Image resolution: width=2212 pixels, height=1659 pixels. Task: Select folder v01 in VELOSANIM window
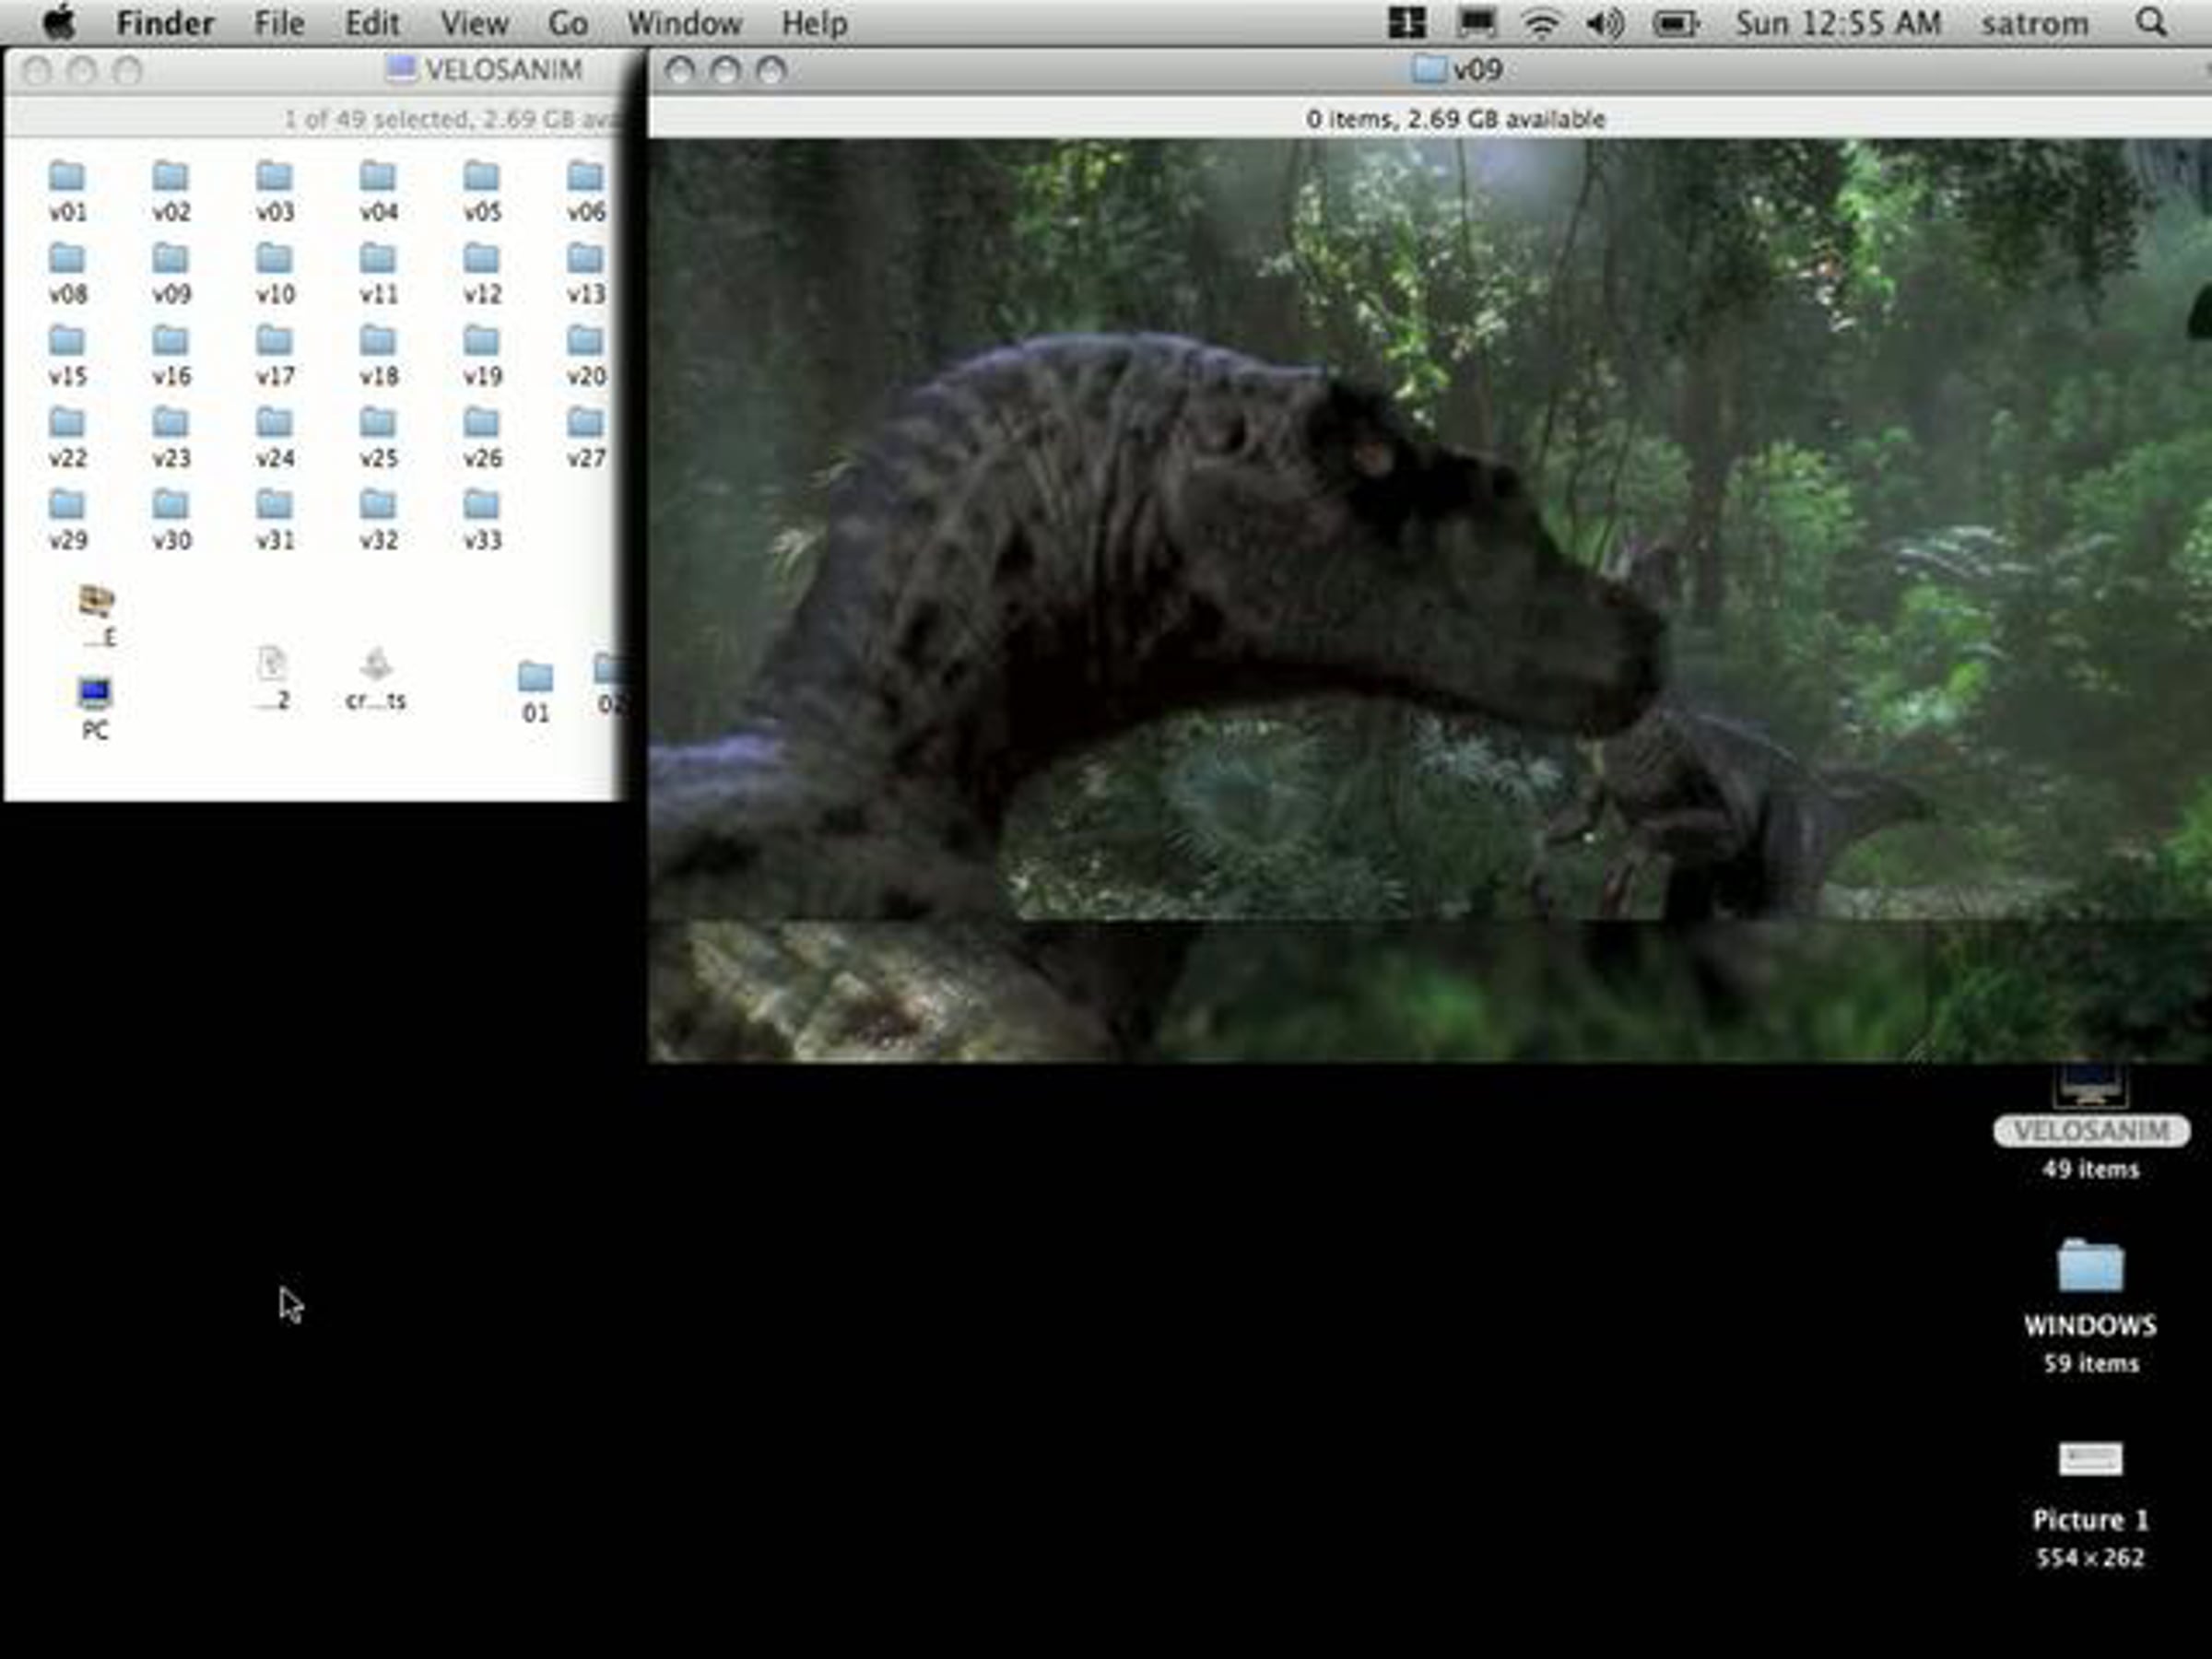coord(67,190)
